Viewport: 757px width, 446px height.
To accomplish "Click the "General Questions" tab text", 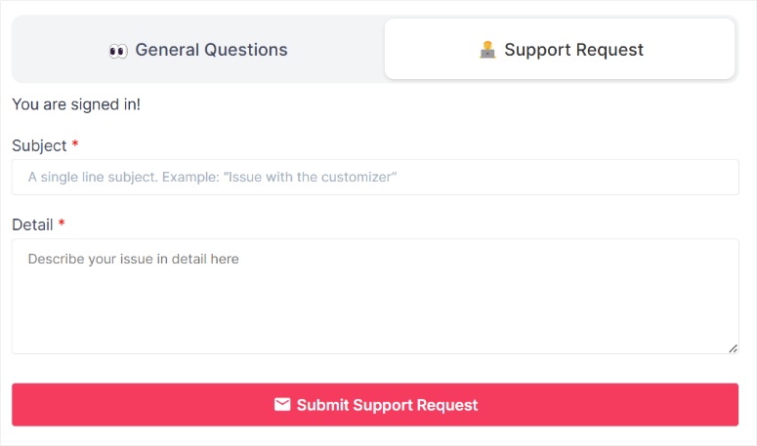I will [x=211, y=50].
